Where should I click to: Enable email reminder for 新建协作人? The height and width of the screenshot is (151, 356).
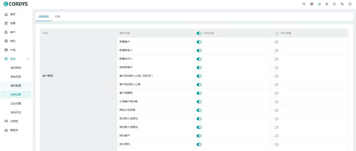(x=276, y=59)
